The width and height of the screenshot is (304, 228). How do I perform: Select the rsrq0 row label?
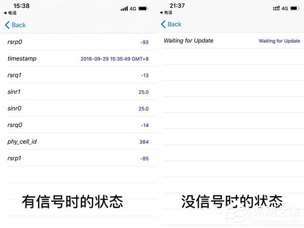[15, 125]
